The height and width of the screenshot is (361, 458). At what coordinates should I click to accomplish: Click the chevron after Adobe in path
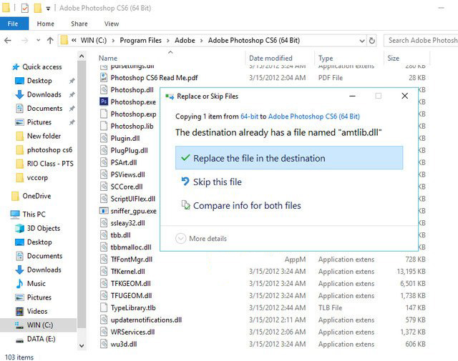point(202,41)
